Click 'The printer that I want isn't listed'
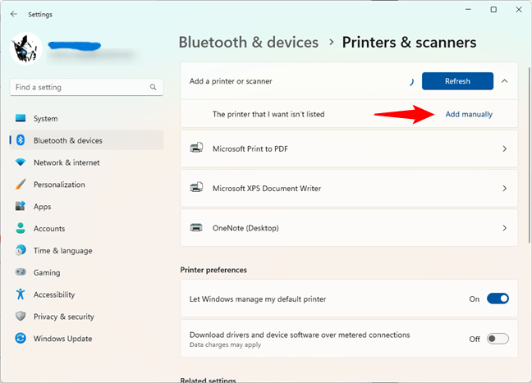Image resolution: width=532 pixels, height=383 pixels. [268, 114]
